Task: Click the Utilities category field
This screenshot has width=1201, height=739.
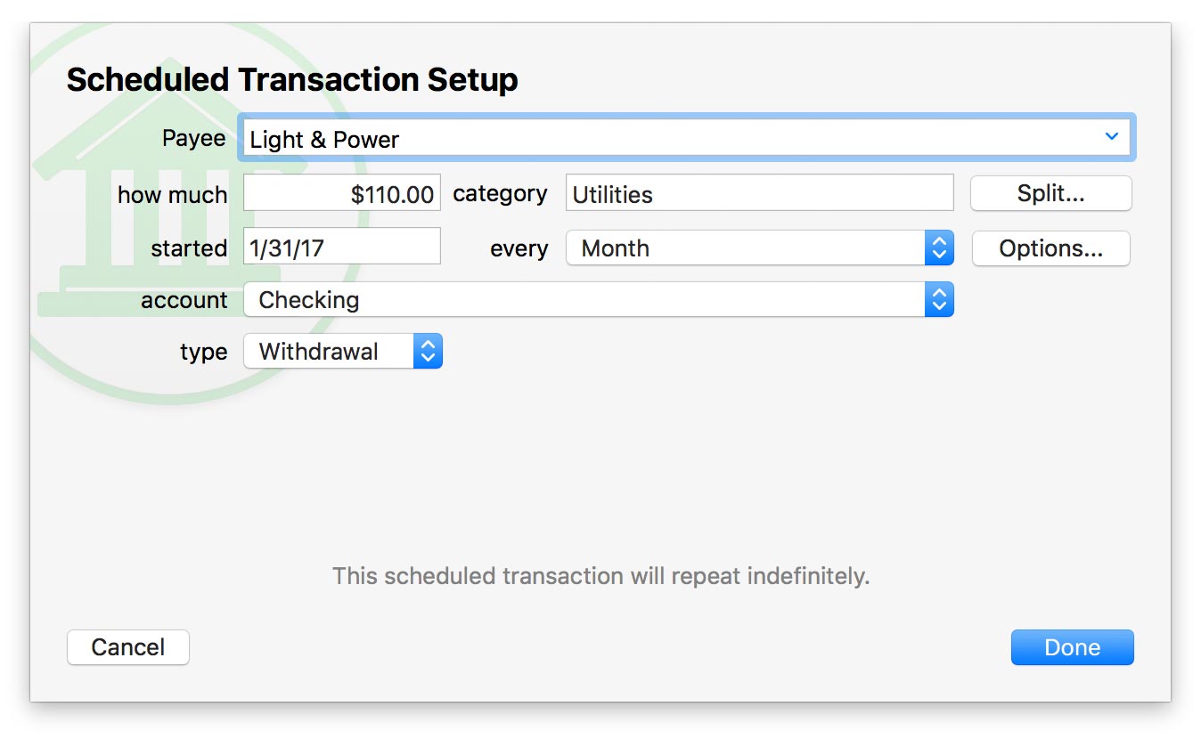Action: (x=759, y=194)
